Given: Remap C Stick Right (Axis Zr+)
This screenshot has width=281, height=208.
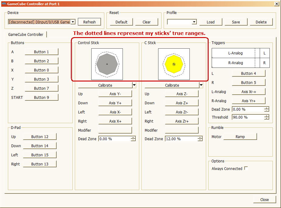Looking at the screenshot, I should 182,121.
